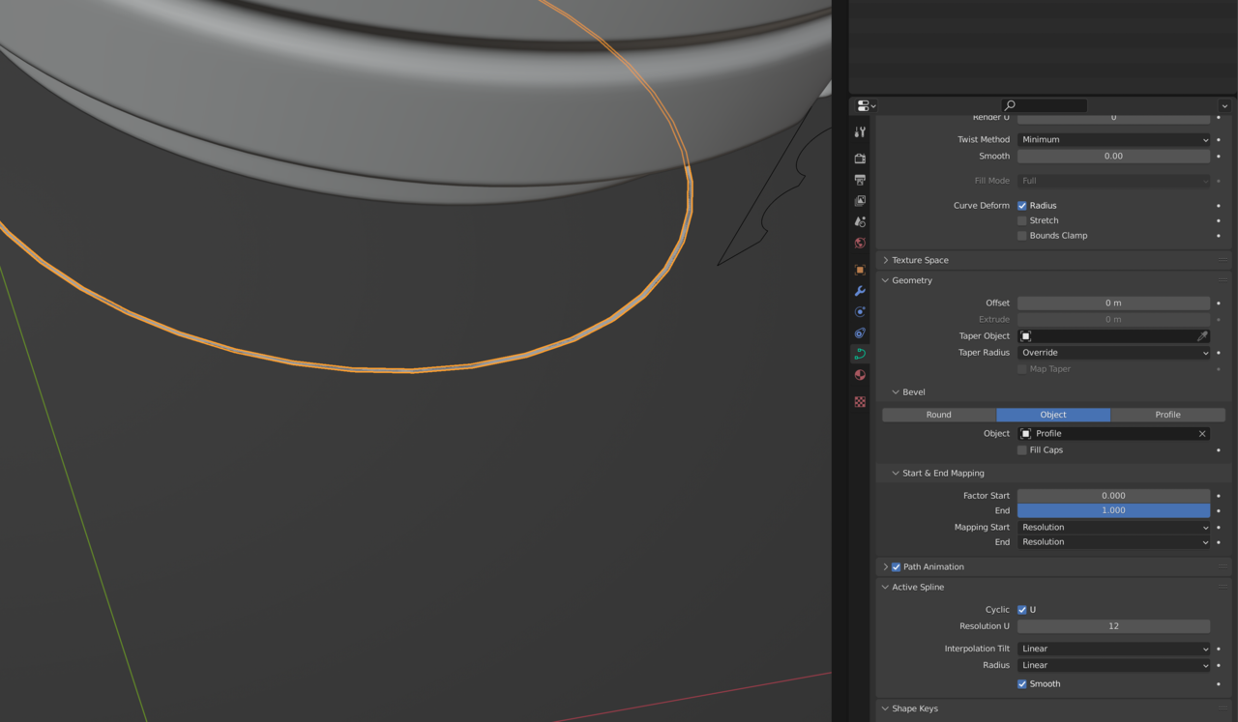Viewport: 1238px width, 722px height.
Task: Open the Taper Radius Override dropdown
Action: (x=1113, y=353)
